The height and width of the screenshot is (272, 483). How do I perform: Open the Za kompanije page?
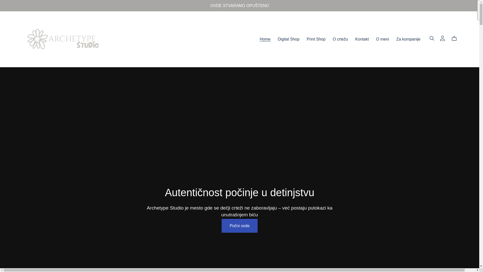point(408,39)
